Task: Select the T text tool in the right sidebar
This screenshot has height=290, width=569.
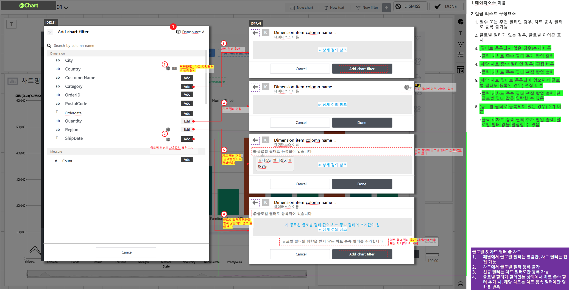Action: (461, 33)
